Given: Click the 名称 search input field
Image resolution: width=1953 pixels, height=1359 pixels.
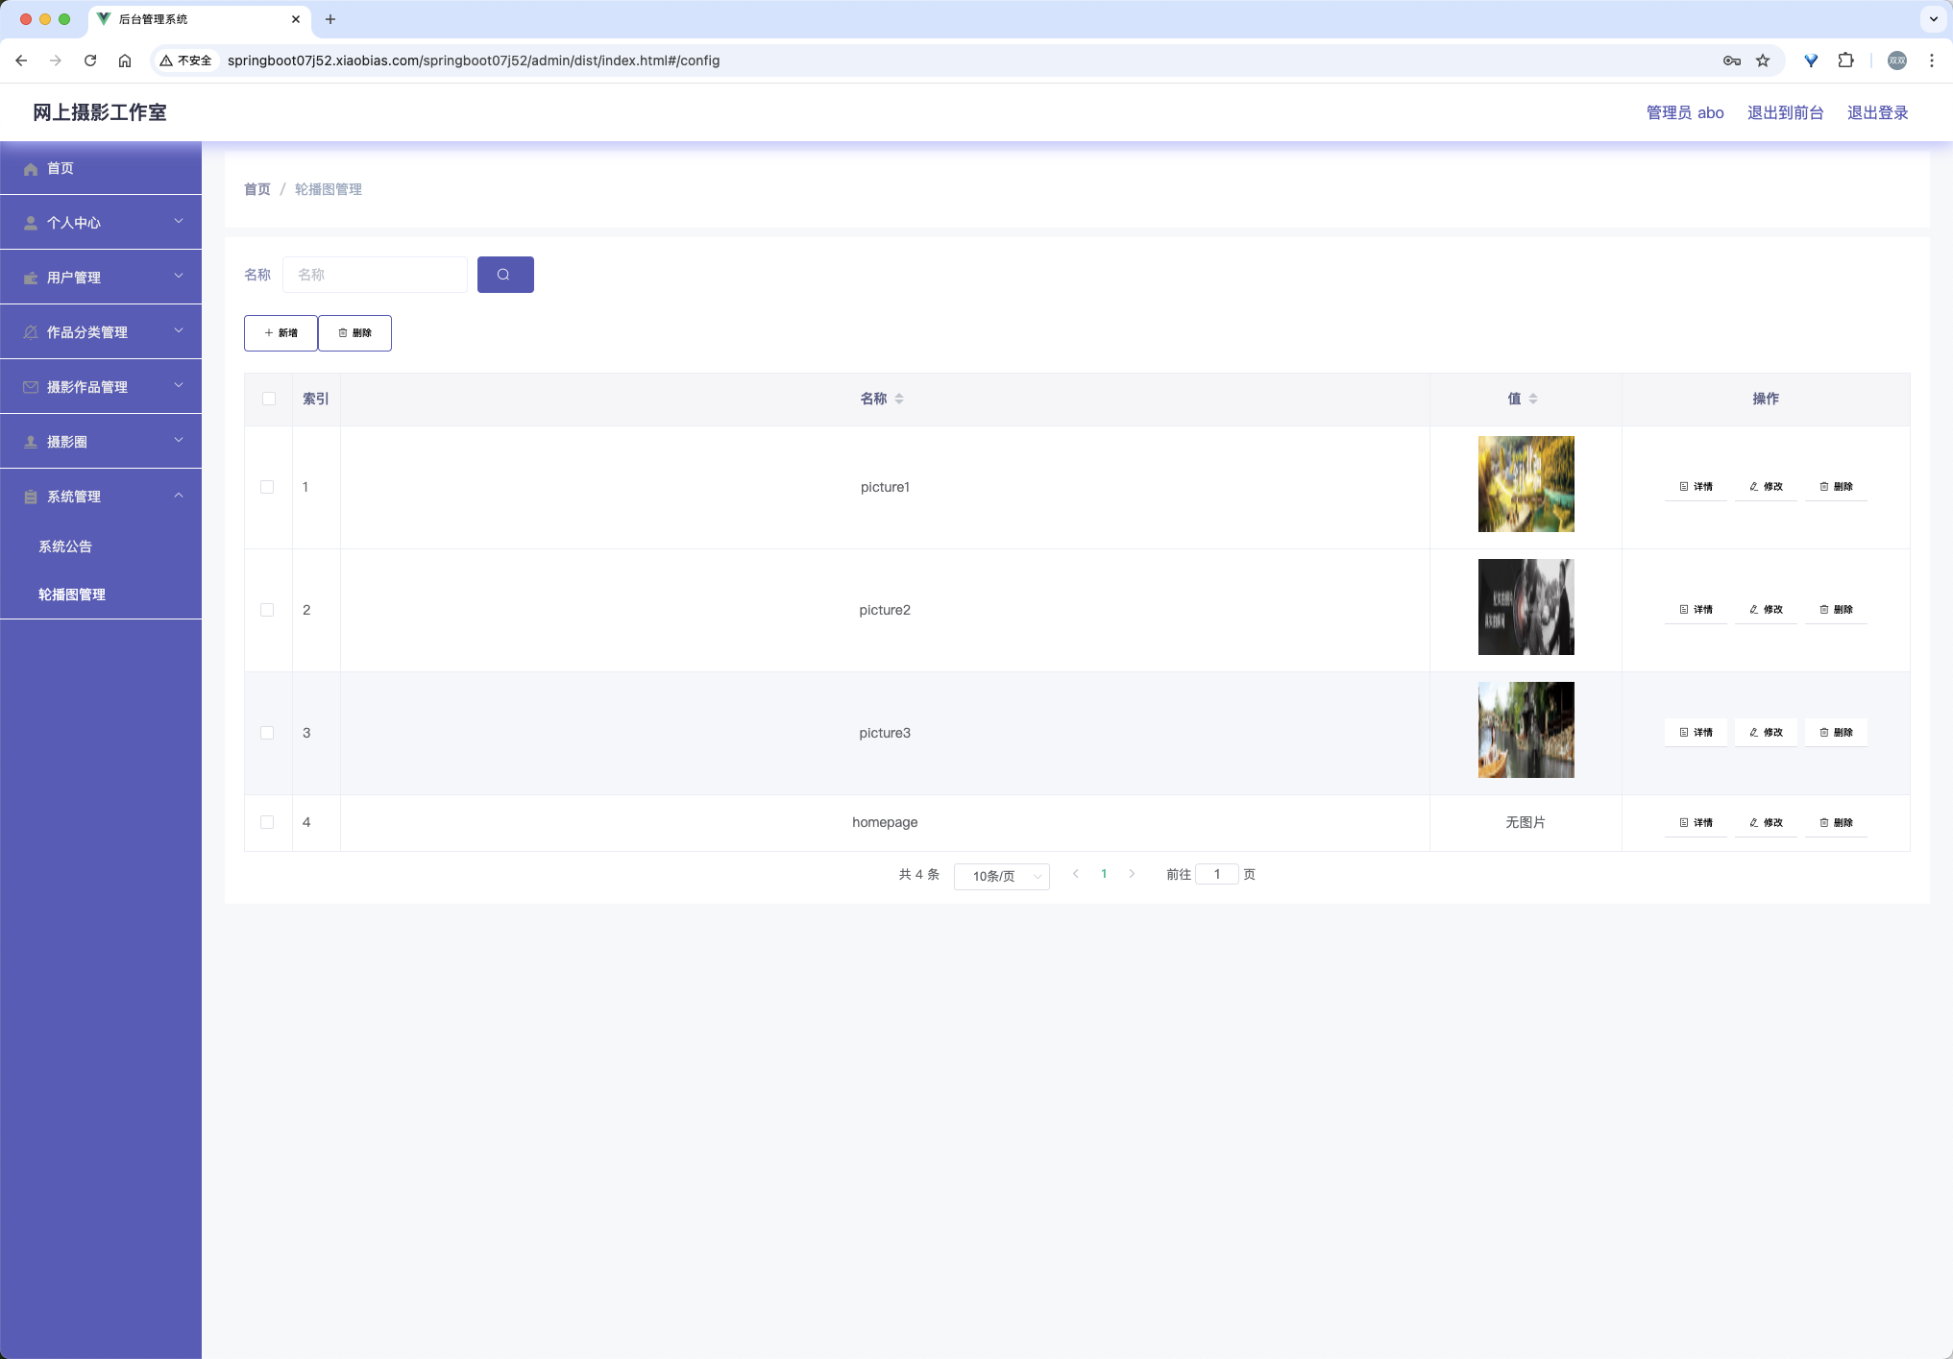Looking at the screenshot, I should click(375, 275).
